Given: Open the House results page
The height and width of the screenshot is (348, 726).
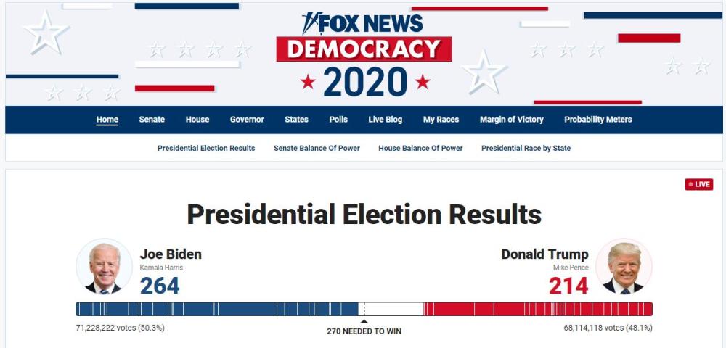Looking at the screenshot, I should (197, 120).
